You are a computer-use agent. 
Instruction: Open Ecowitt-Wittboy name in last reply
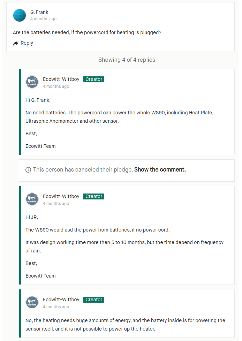pos(61,300)
